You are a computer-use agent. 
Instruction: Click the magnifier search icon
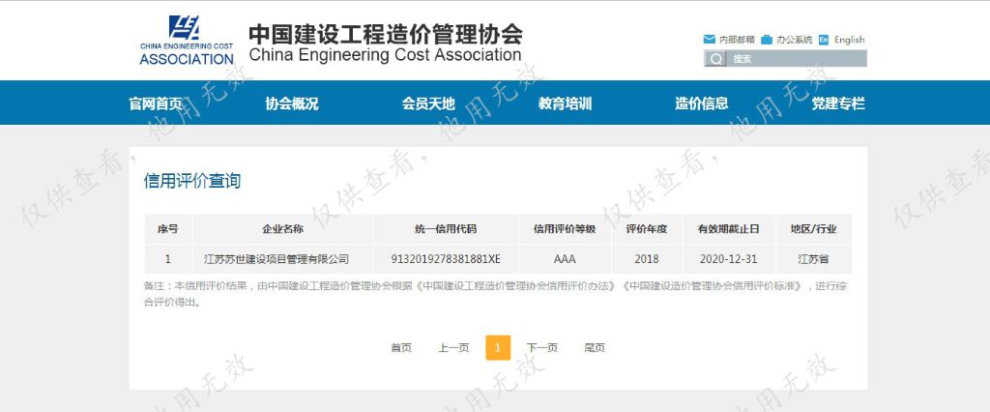(x=715, y=59)
